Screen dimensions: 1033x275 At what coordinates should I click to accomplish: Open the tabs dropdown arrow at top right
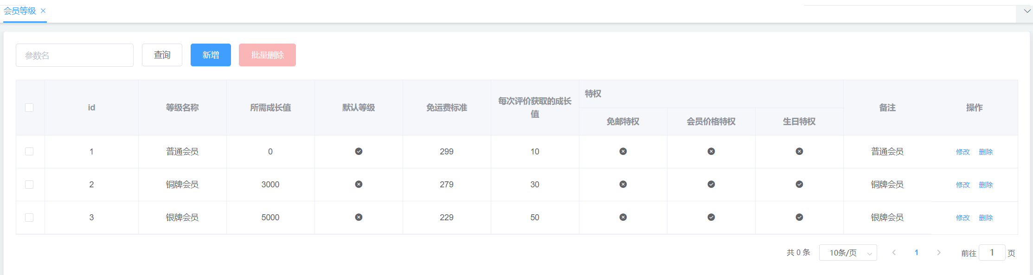click(1027, 11)
